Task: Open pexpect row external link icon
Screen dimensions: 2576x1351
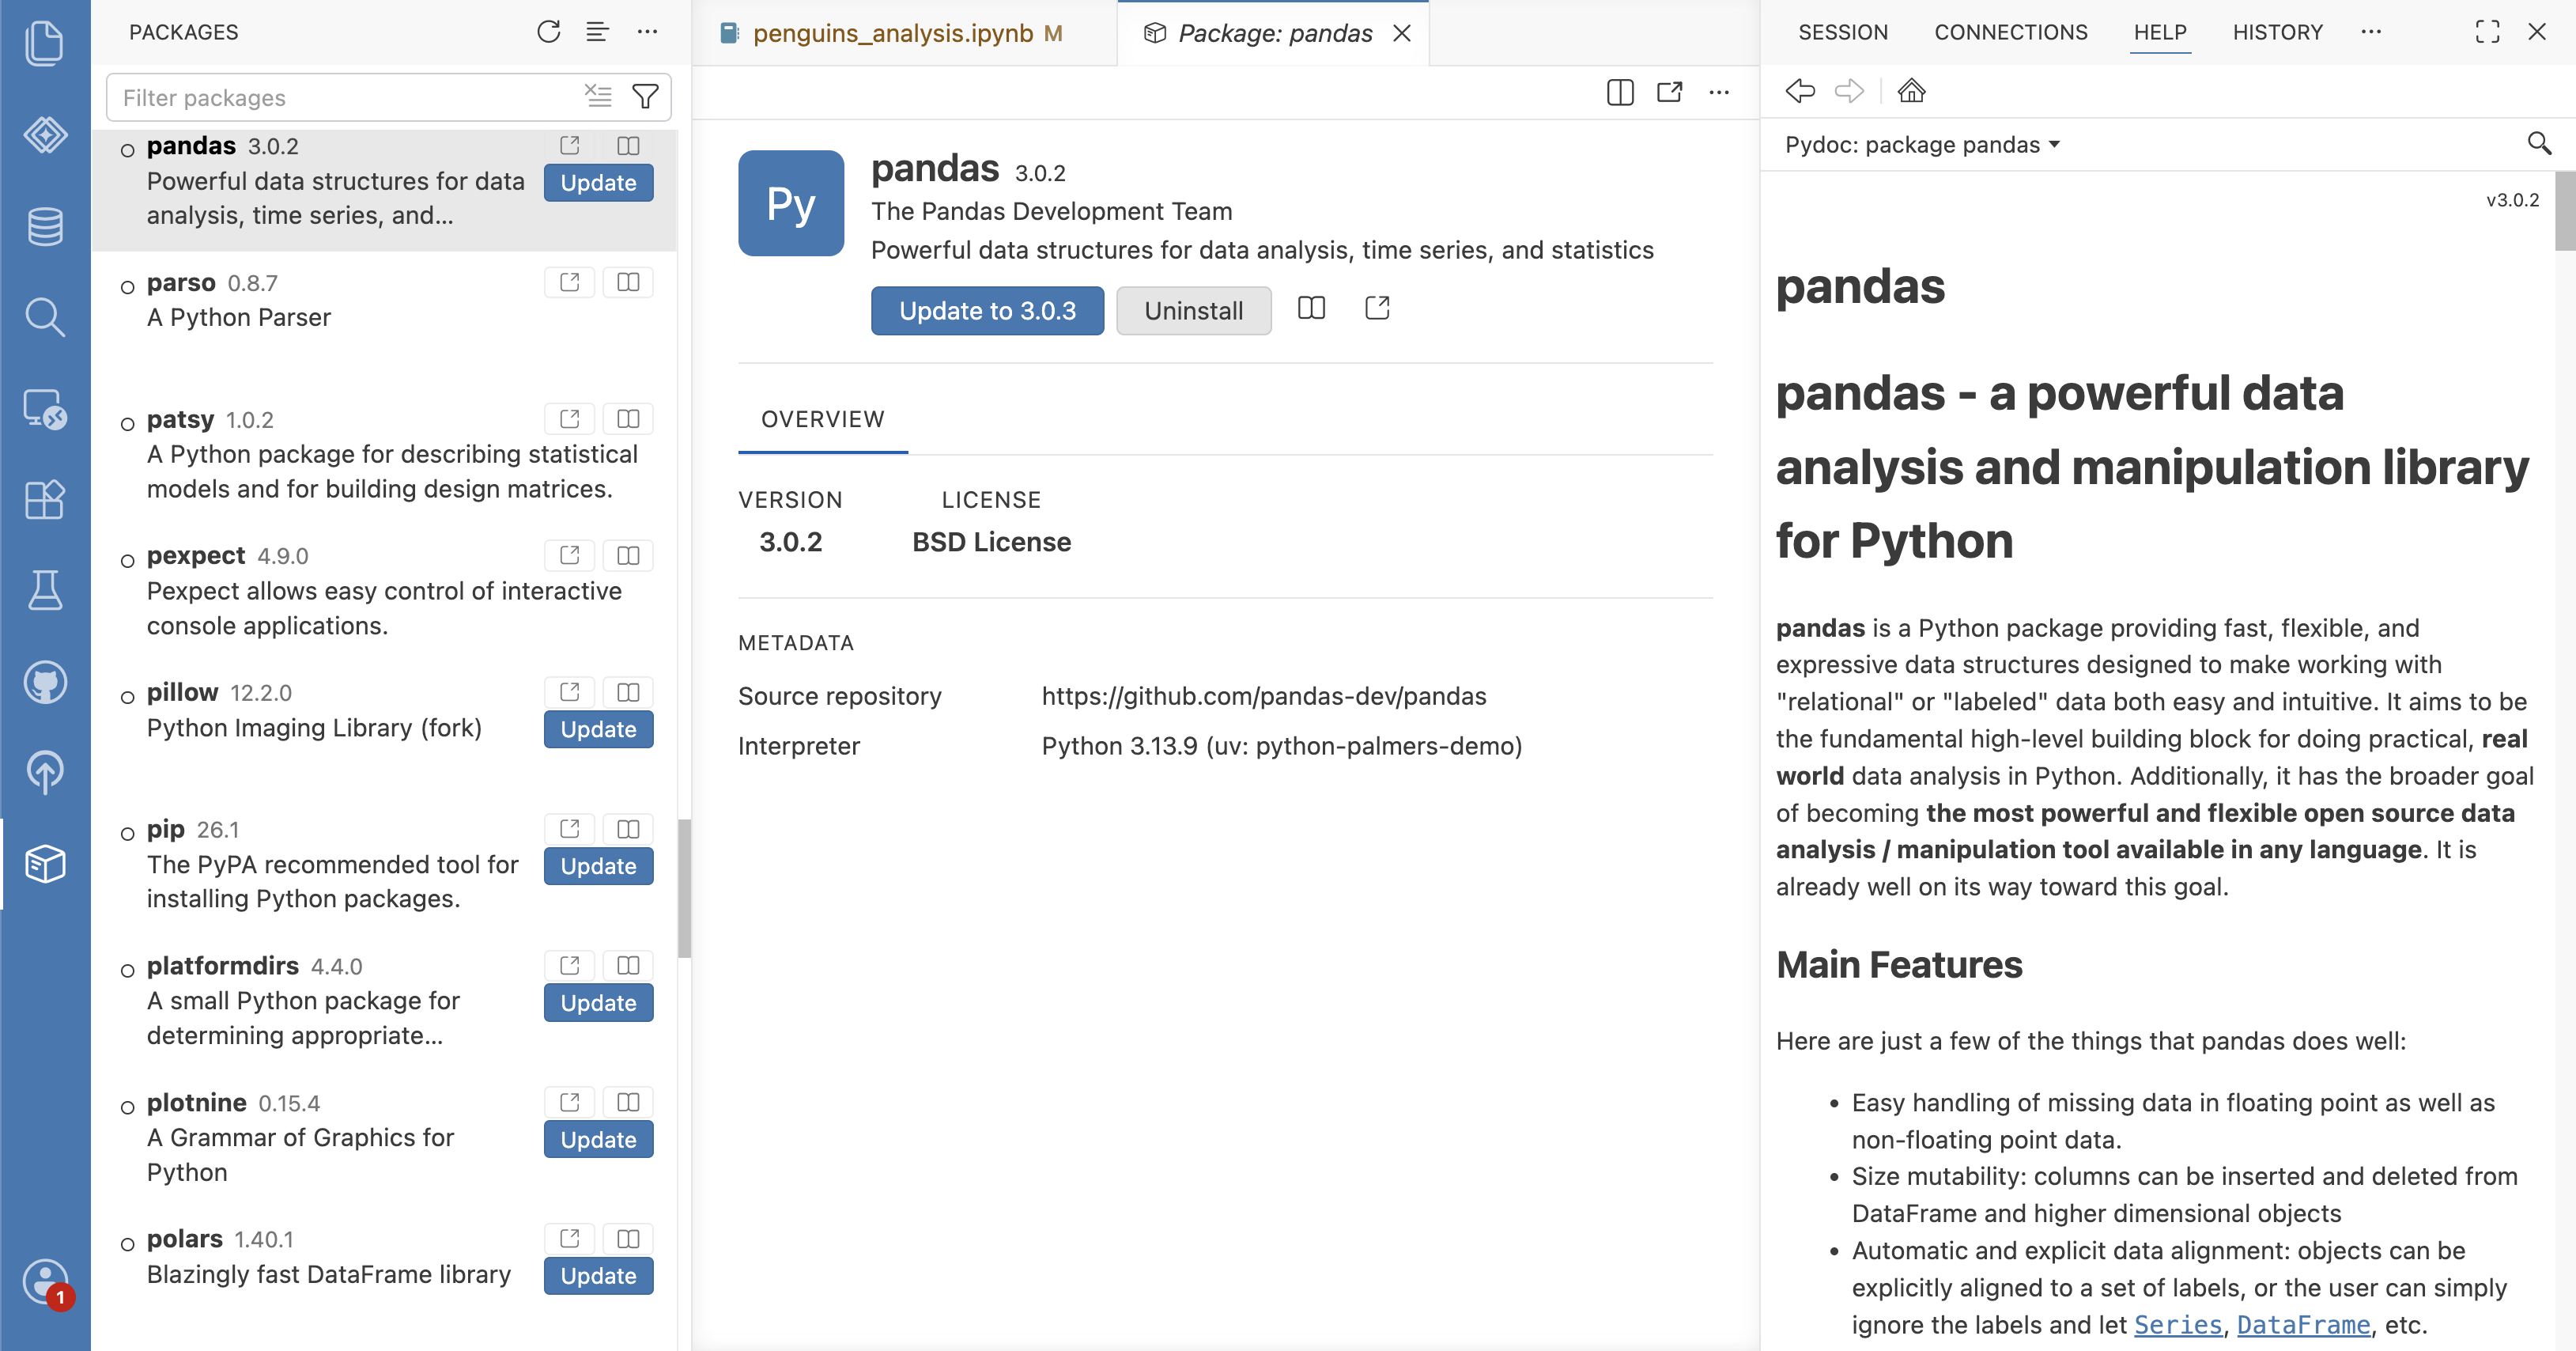Action: point(570,555)
